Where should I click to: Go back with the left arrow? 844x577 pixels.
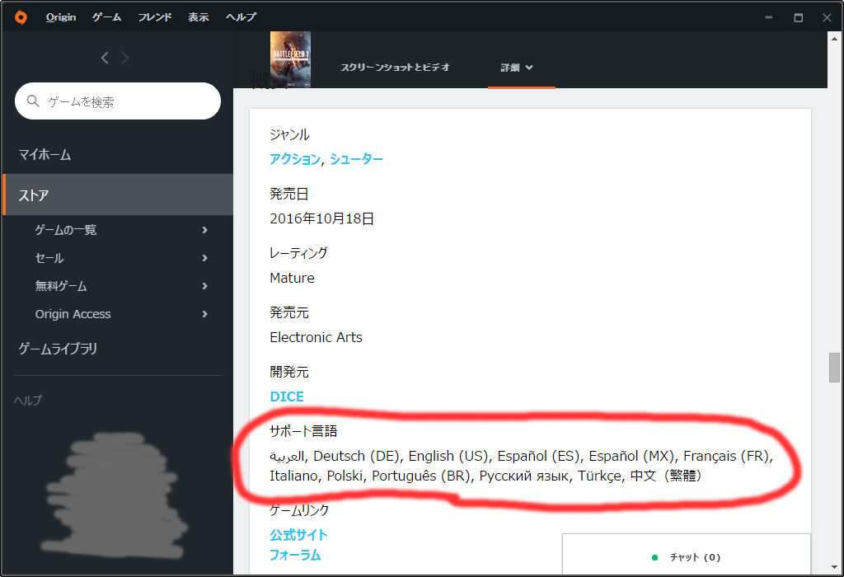coord(105,58)
